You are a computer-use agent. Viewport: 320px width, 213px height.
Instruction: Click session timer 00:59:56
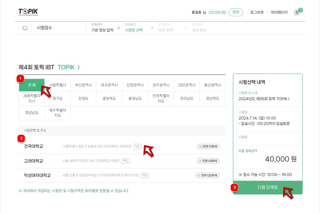pyautogui.click(x=217, y=13)
